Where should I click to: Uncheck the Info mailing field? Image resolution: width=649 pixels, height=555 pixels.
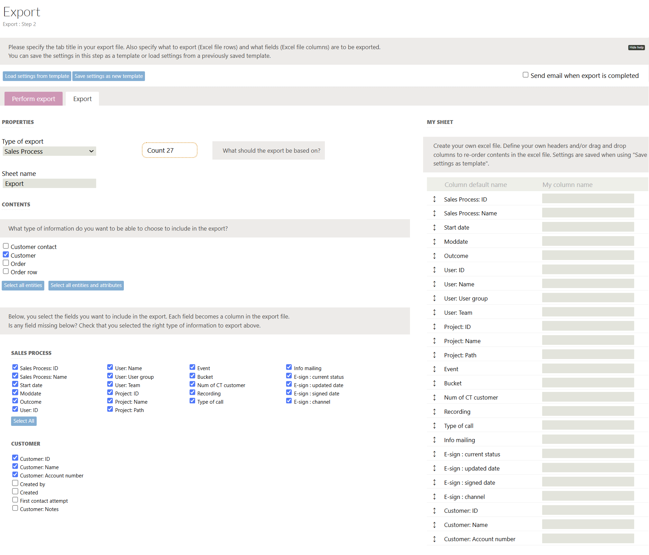pos(289,367)
